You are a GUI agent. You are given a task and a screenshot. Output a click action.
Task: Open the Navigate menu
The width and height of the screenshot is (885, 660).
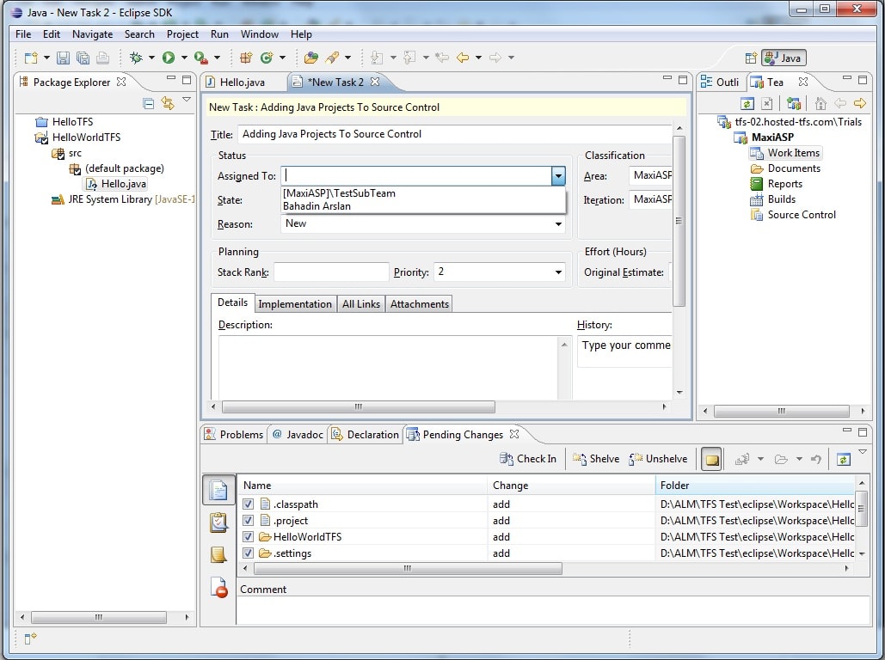click(93, 34)
